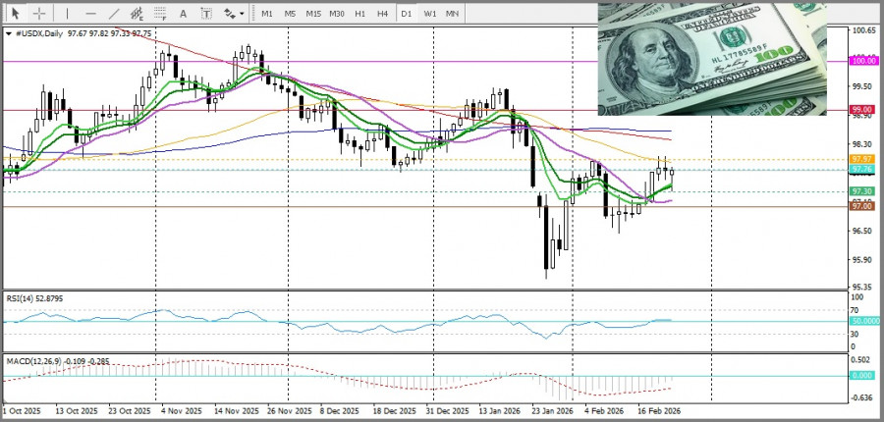884x422 pixels.
Task: Enable the W1 weekly timeframe
Action: click(430, 14)
